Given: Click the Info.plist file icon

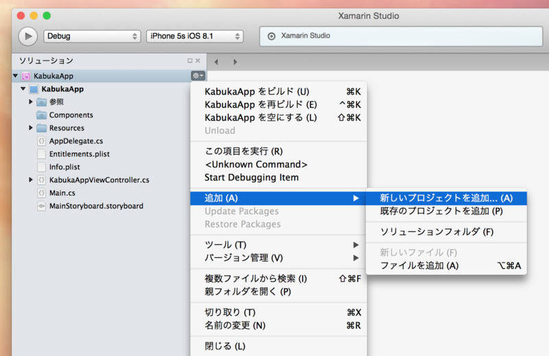Looking at the screenshot, I should [41, 167].
